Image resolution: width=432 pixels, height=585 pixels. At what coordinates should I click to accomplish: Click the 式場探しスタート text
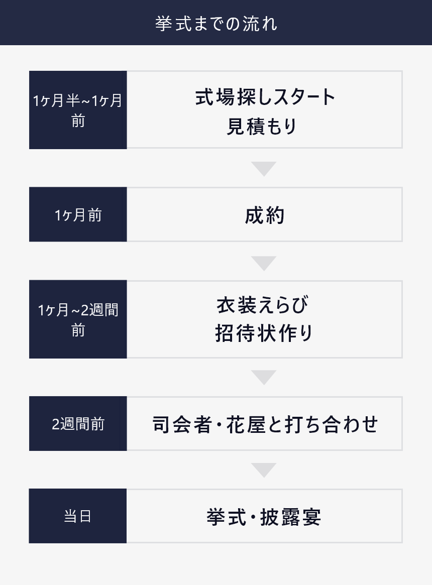pos(265,97)
